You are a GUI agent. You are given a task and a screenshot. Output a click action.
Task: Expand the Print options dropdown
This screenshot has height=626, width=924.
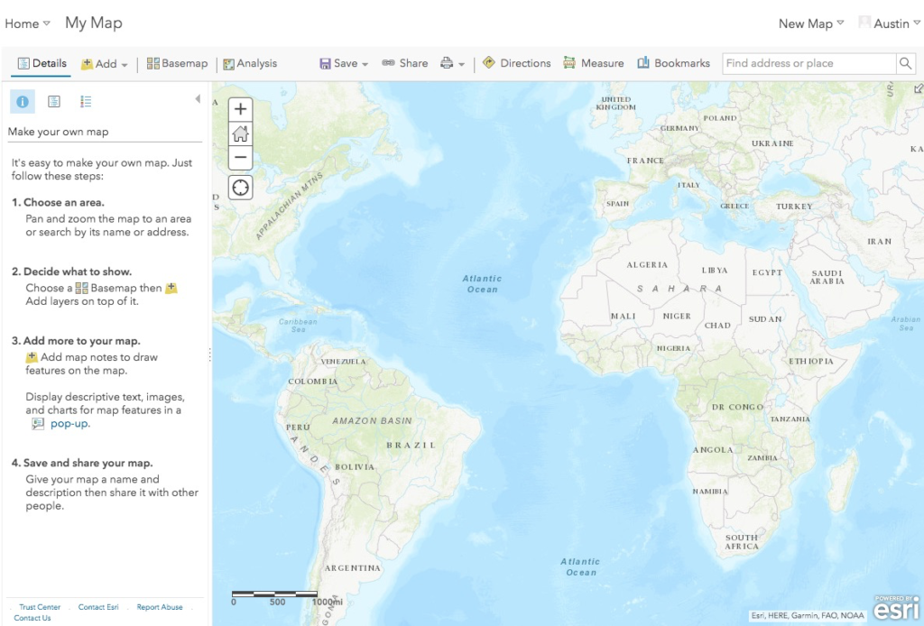tap(452, 64)
